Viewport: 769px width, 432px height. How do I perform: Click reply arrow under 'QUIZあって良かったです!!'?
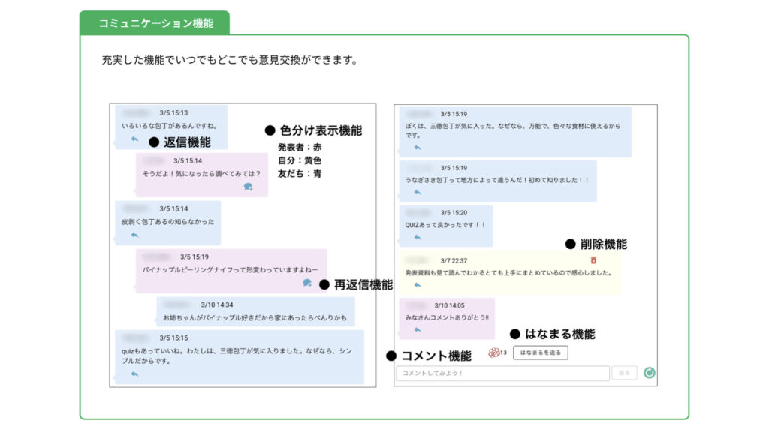pyautogui.click(x=418, y=237)
